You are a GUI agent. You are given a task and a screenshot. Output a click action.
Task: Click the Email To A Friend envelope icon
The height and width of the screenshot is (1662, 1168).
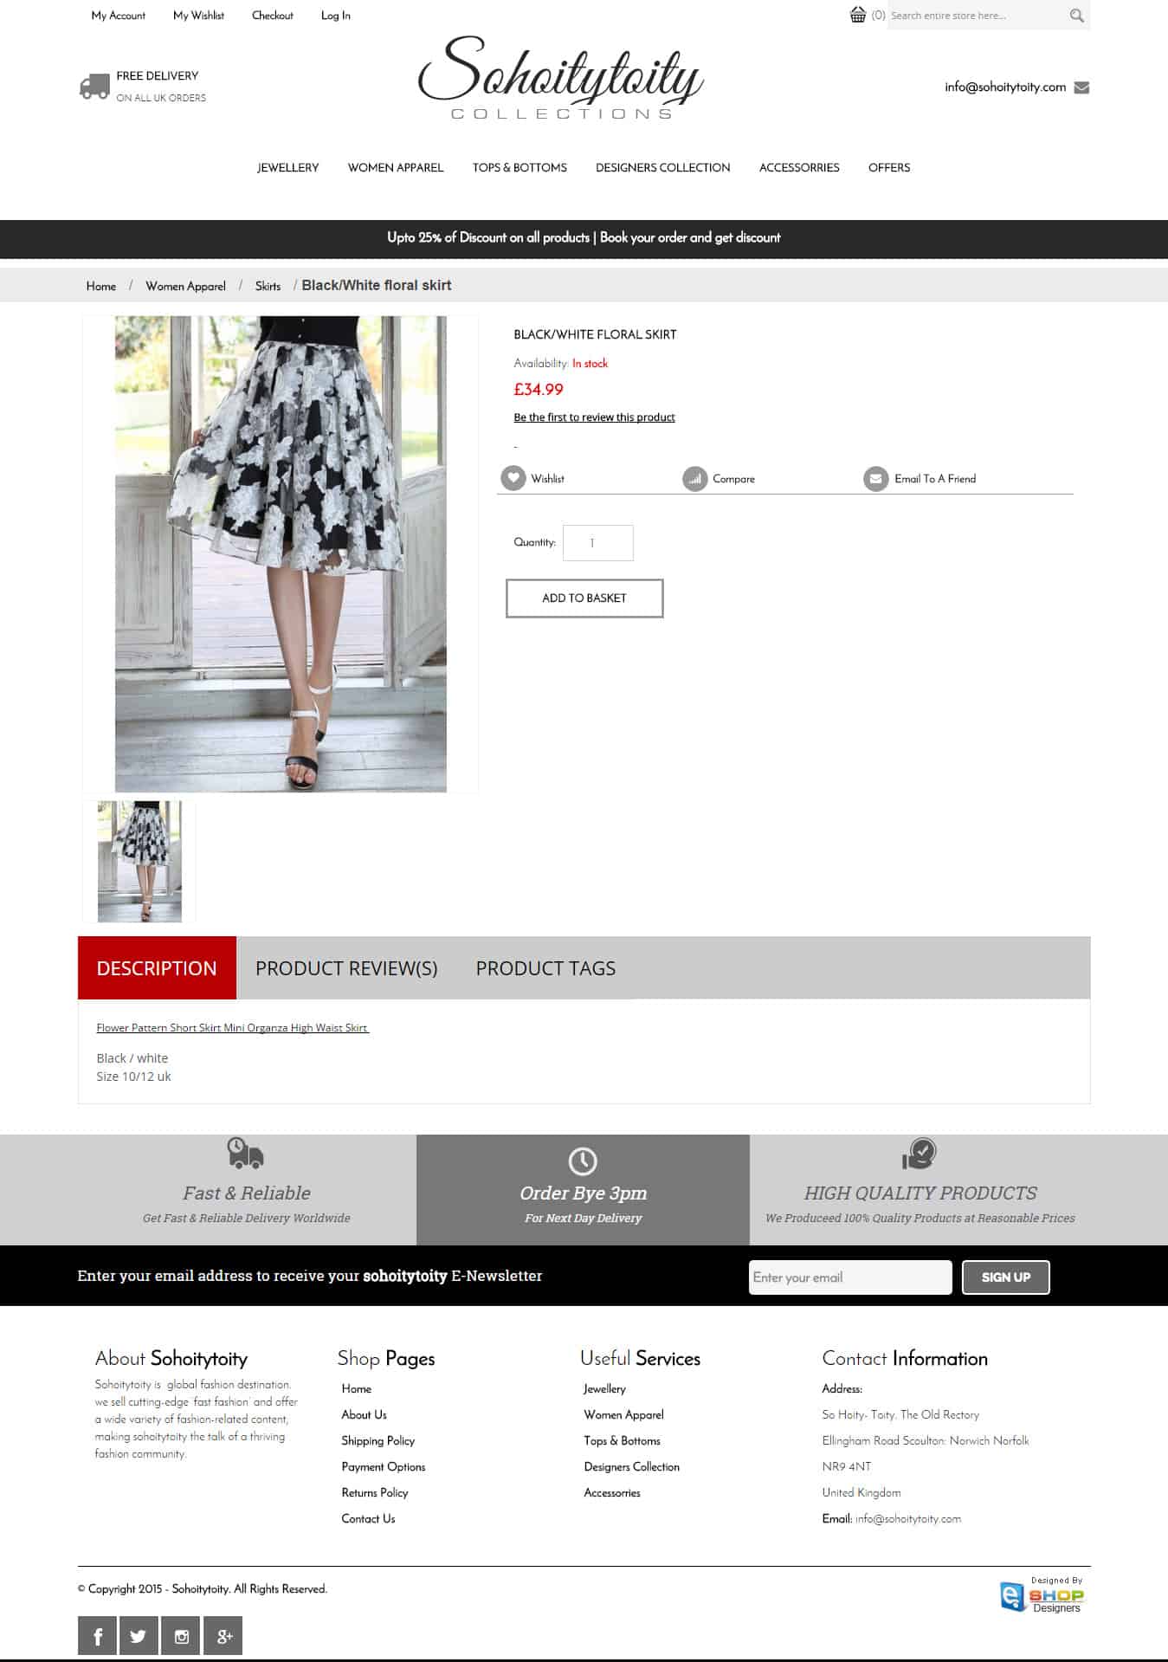876,478
